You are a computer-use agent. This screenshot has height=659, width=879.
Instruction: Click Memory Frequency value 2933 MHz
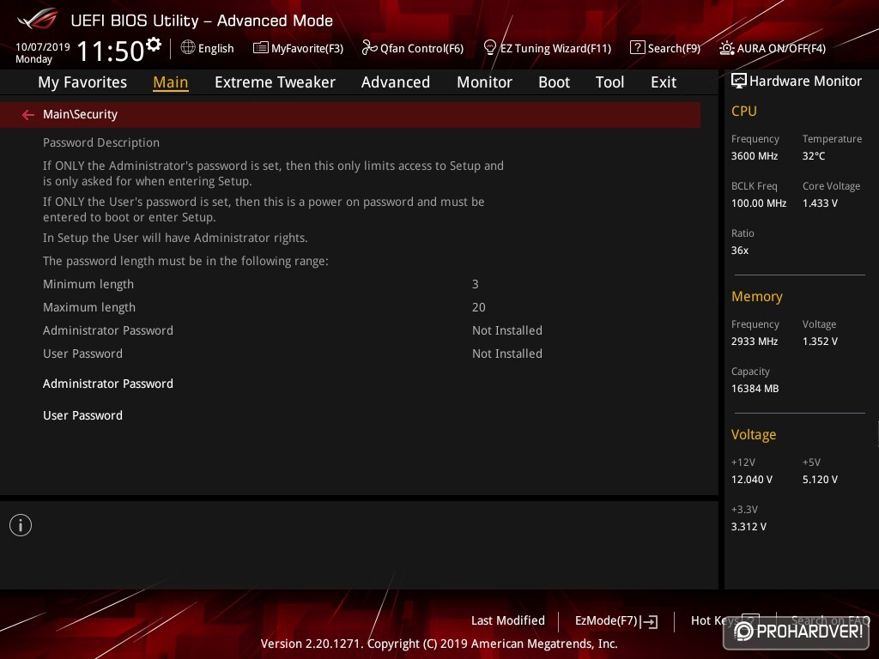[754, 342]
